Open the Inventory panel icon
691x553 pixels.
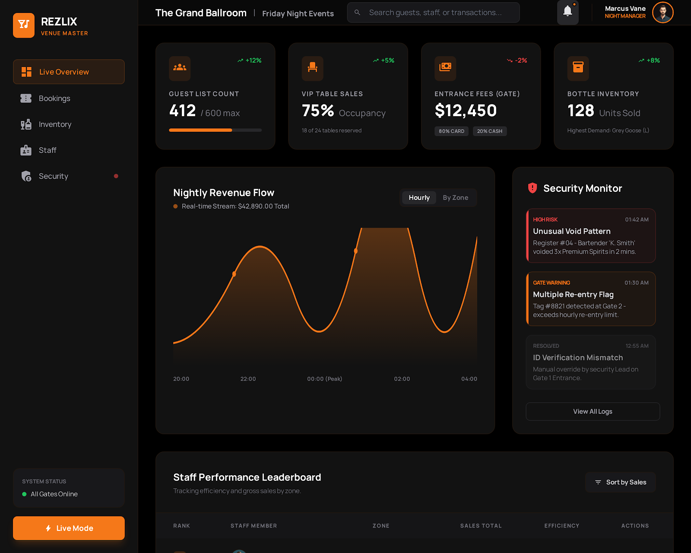(26, 124)
